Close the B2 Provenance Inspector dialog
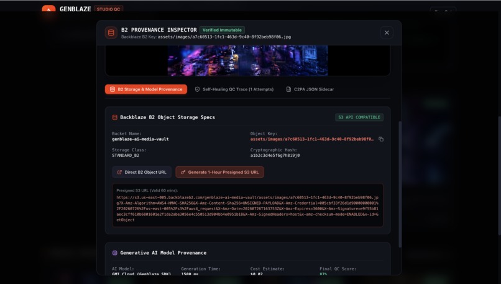501x284 pixels. tap(387, 32)
